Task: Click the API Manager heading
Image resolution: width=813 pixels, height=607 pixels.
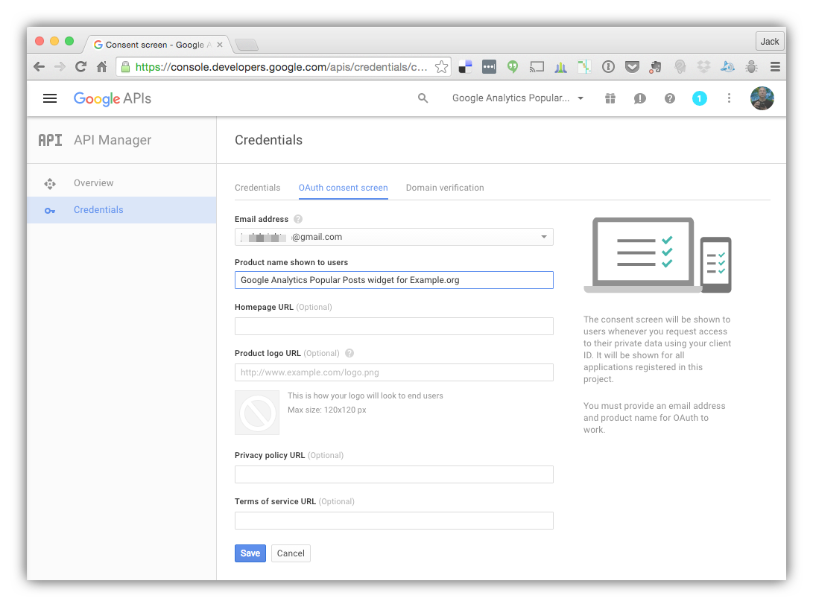Action: (x=113, y=140)
